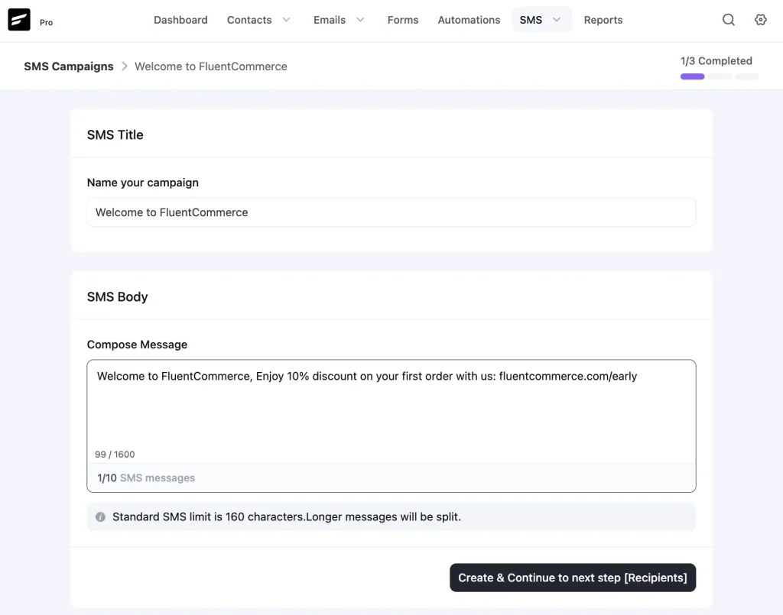Open the Reports section
Image resolution: width=783 pixels, height=615 pixels.
pyautogui.click(x=603, y=20)
